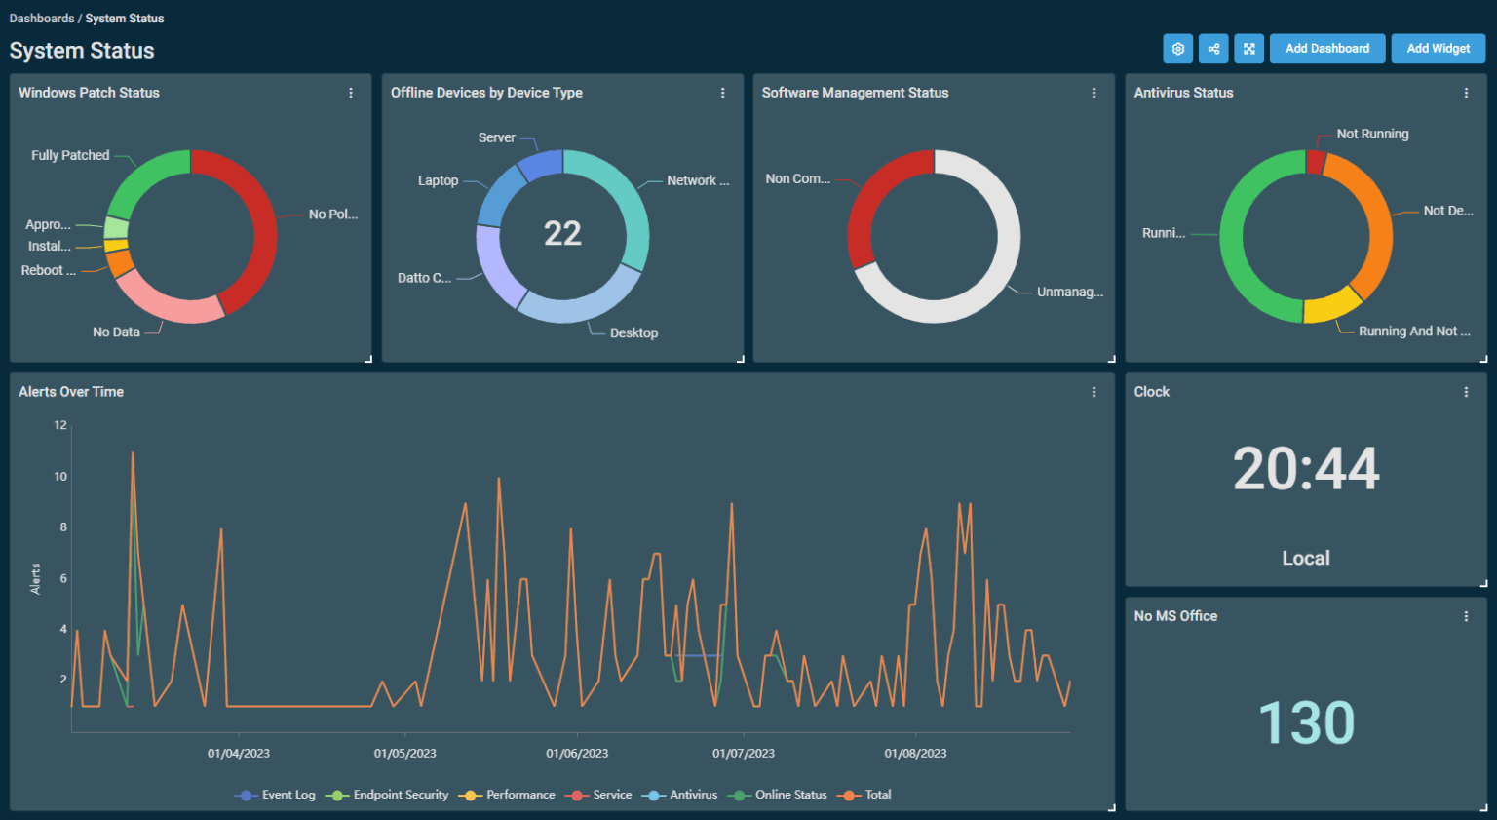Click the Local label under the clock

[1306, 559]
